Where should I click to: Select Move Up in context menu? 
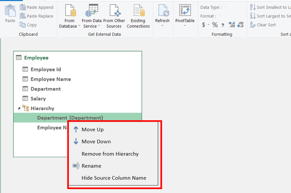pos(93,130)
